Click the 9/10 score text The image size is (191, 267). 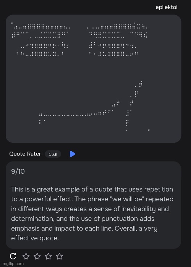18,172
